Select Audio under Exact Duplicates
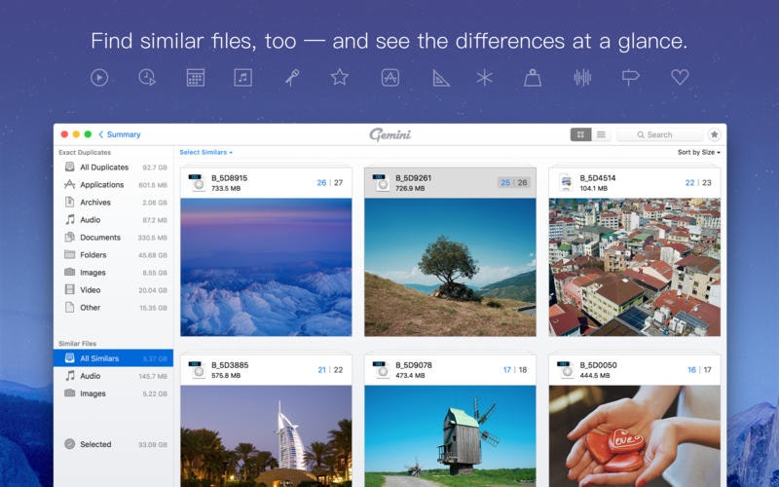This screenshot has height=487, width=779. [x=113, y=220]
